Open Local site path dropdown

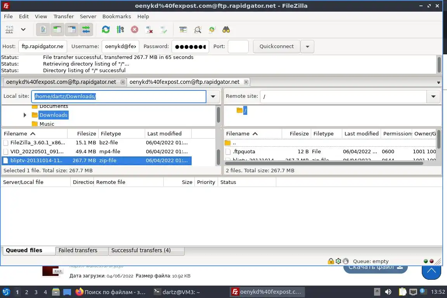click(213, 96)
